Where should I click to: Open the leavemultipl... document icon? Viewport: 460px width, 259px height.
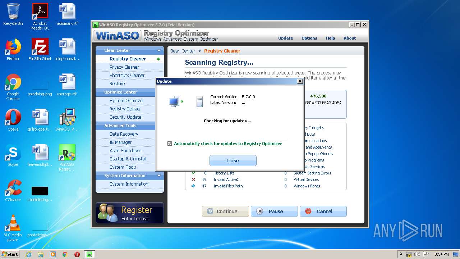40,155
